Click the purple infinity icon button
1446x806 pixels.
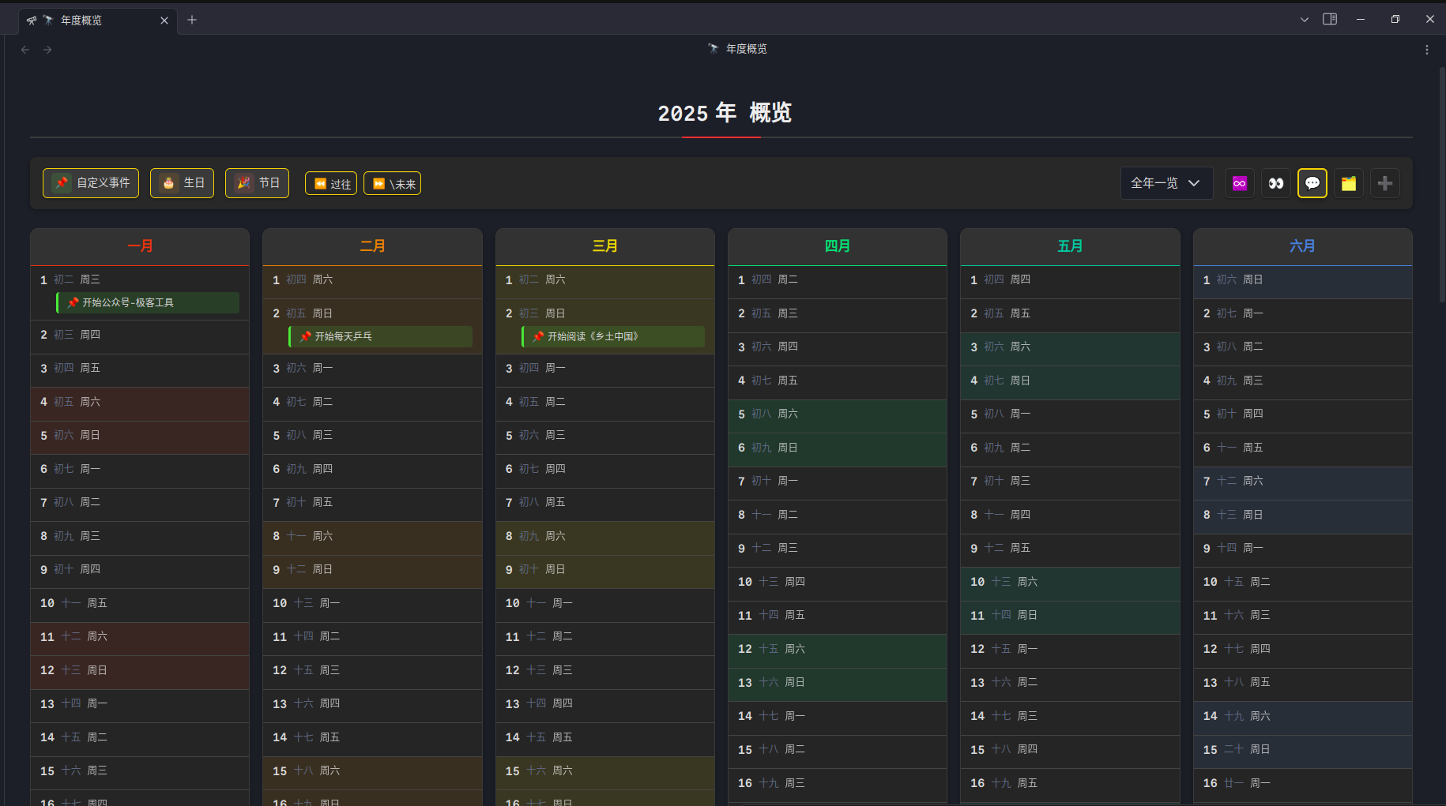[1239, 183]
